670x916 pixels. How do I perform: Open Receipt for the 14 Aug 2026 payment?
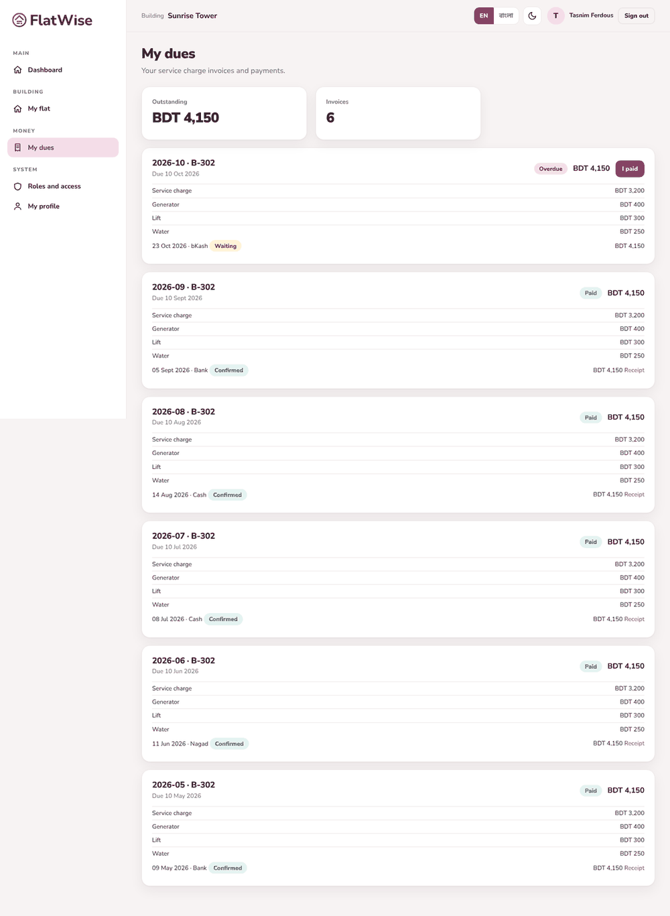point(634,495)
